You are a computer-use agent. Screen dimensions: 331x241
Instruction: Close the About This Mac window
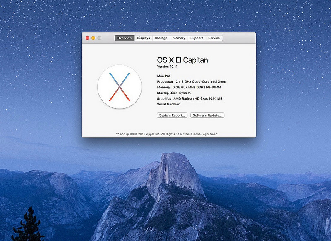click(x=87, y=38)
